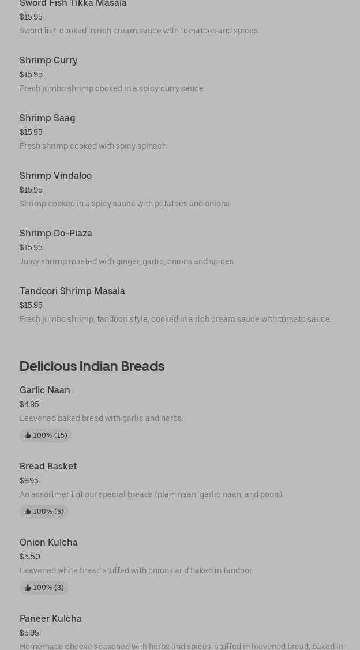This screenshot has width=360, height=650.
Task: Open Garlic Naan bread item
Action: click(x=45, y=390)
